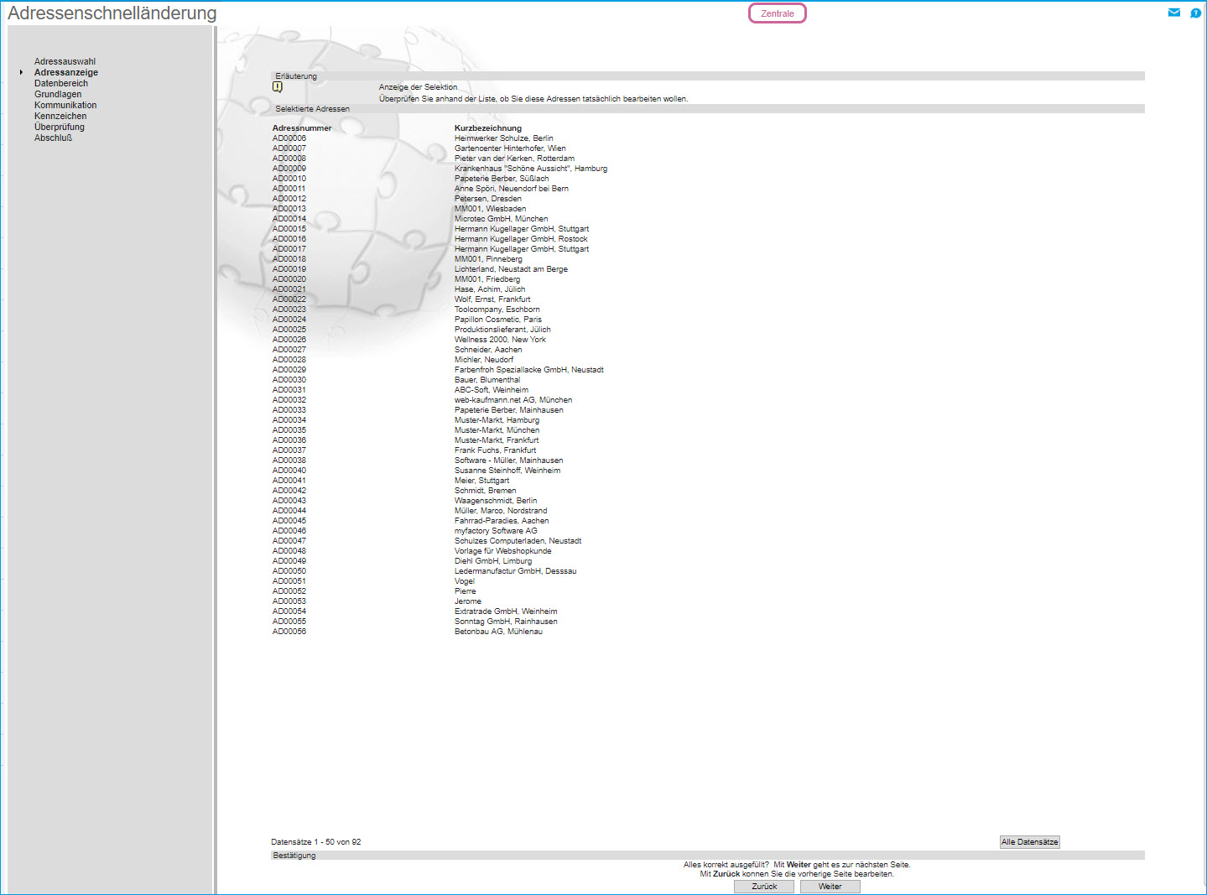Click myfactory Software AG entry
Screen dimensions: 1207x895
[x=496, y=531]
